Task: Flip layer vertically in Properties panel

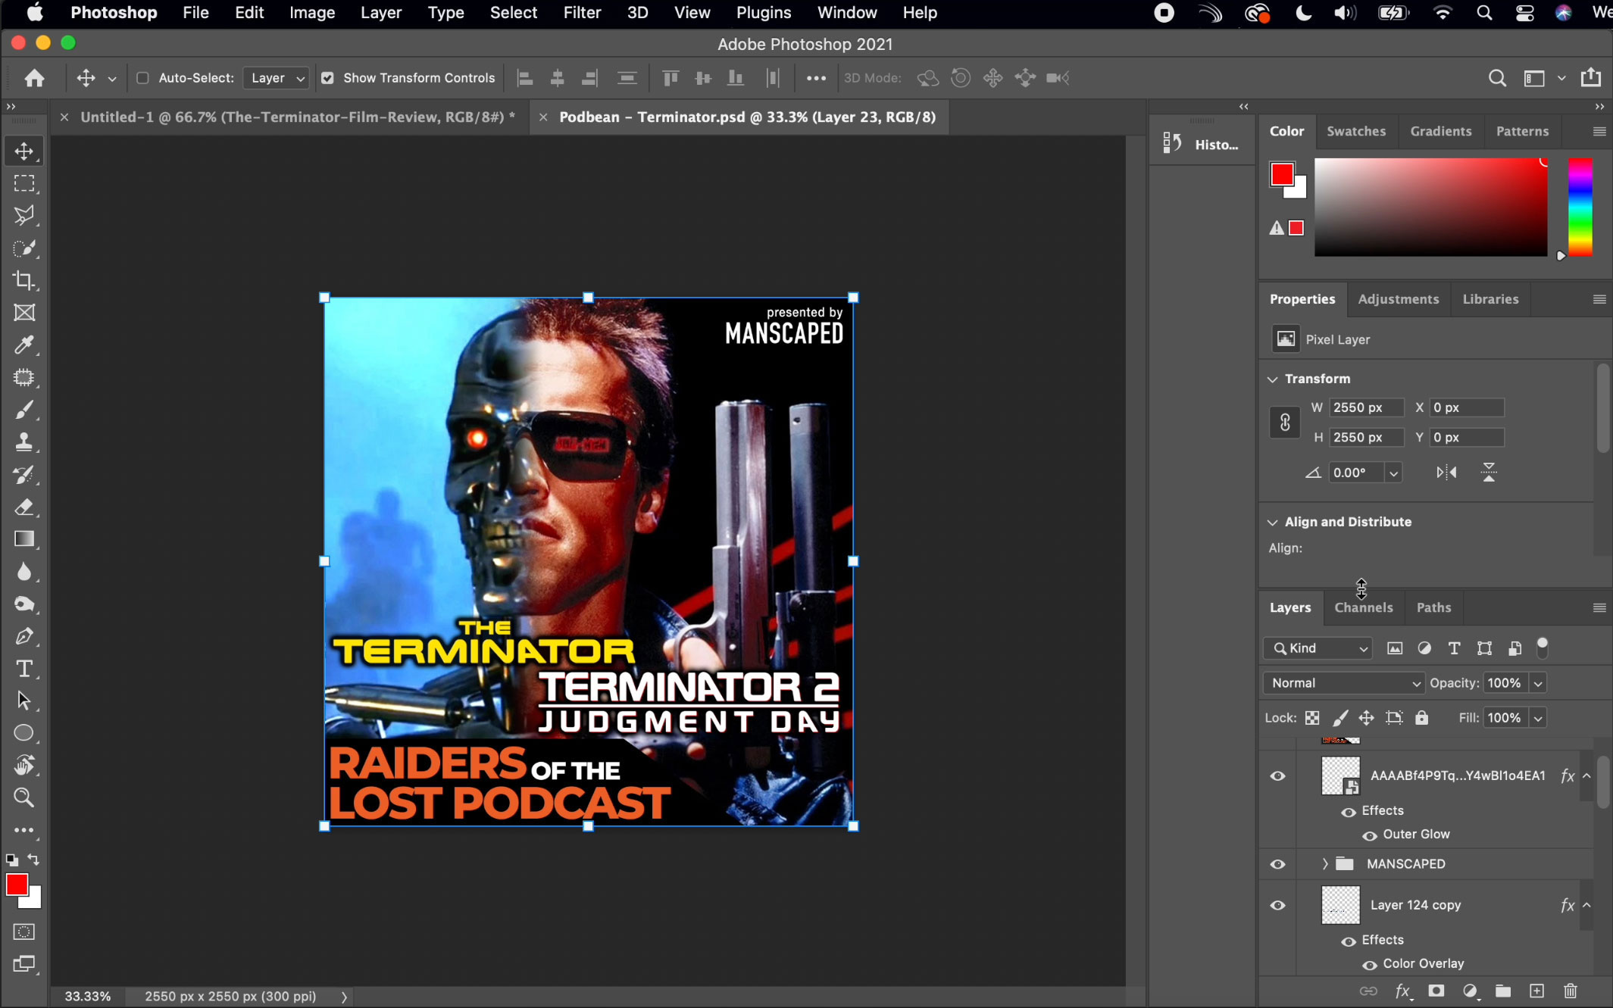Action: click(x=1489, y=473)
